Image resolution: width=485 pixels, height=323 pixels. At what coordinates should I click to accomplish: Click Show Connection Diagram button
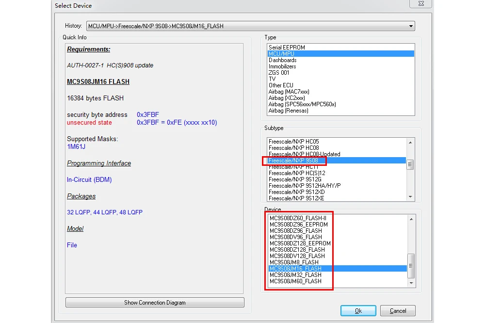(155, 302)
